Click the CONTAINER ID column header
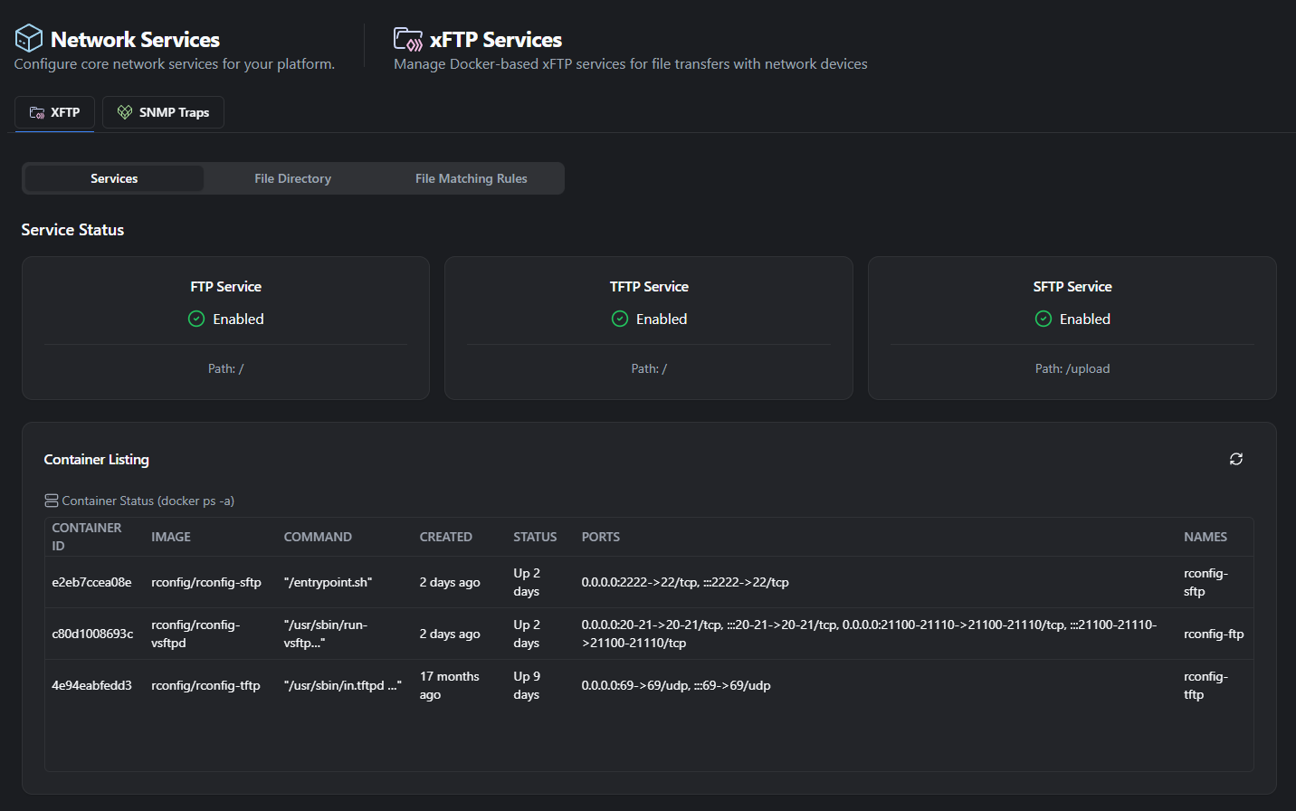 [x=86, y=536]
